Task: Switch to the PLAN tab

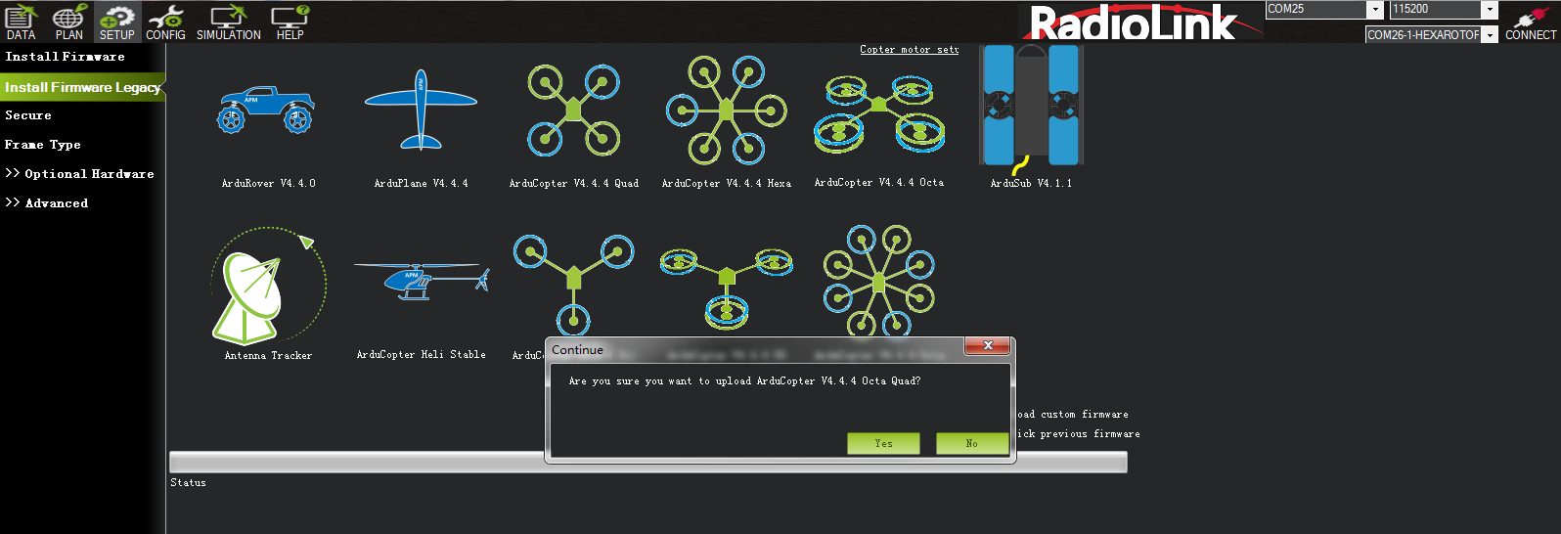Action: 68,22
